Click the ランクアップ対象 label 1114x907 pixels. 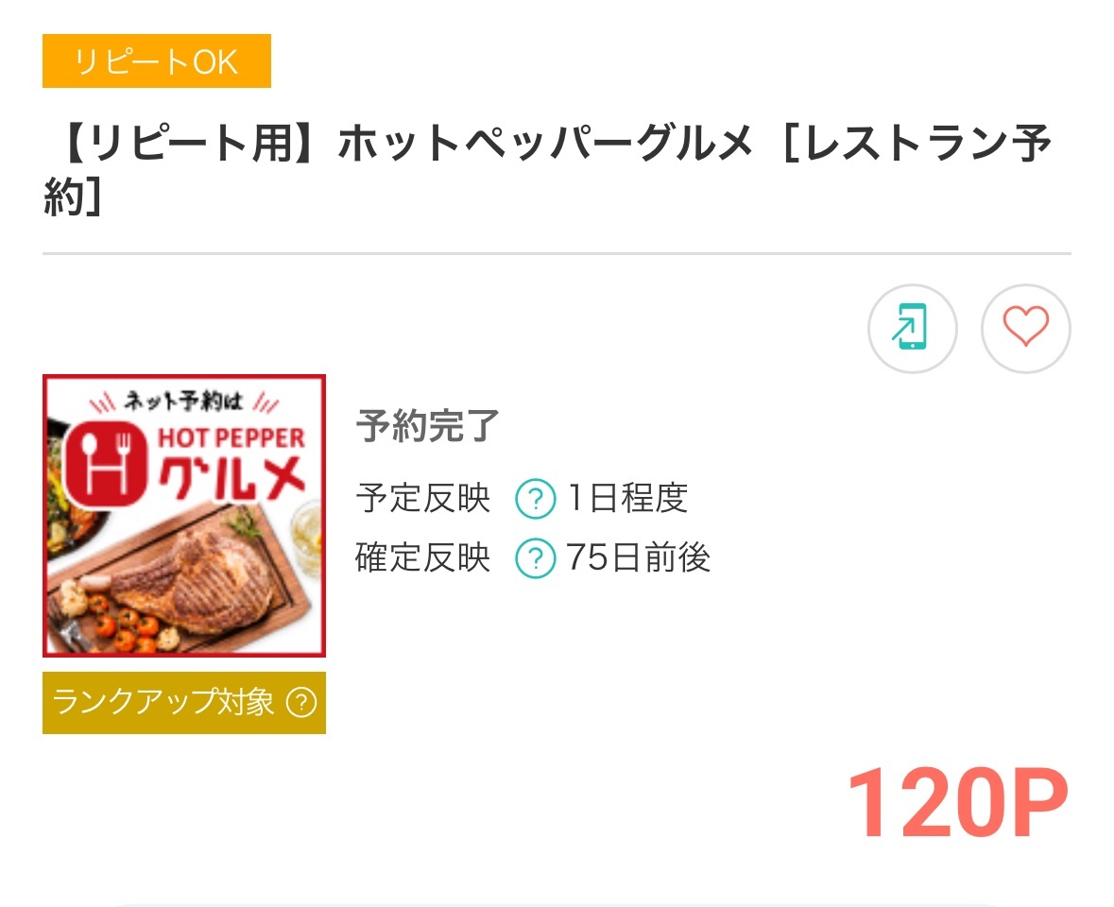coord(163,703)
